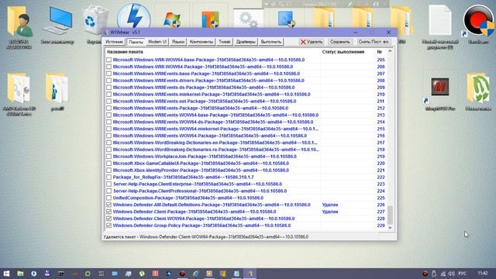Open the blank document desktop icon
Screen dimensions: 496x279
(x=440, y=27)
